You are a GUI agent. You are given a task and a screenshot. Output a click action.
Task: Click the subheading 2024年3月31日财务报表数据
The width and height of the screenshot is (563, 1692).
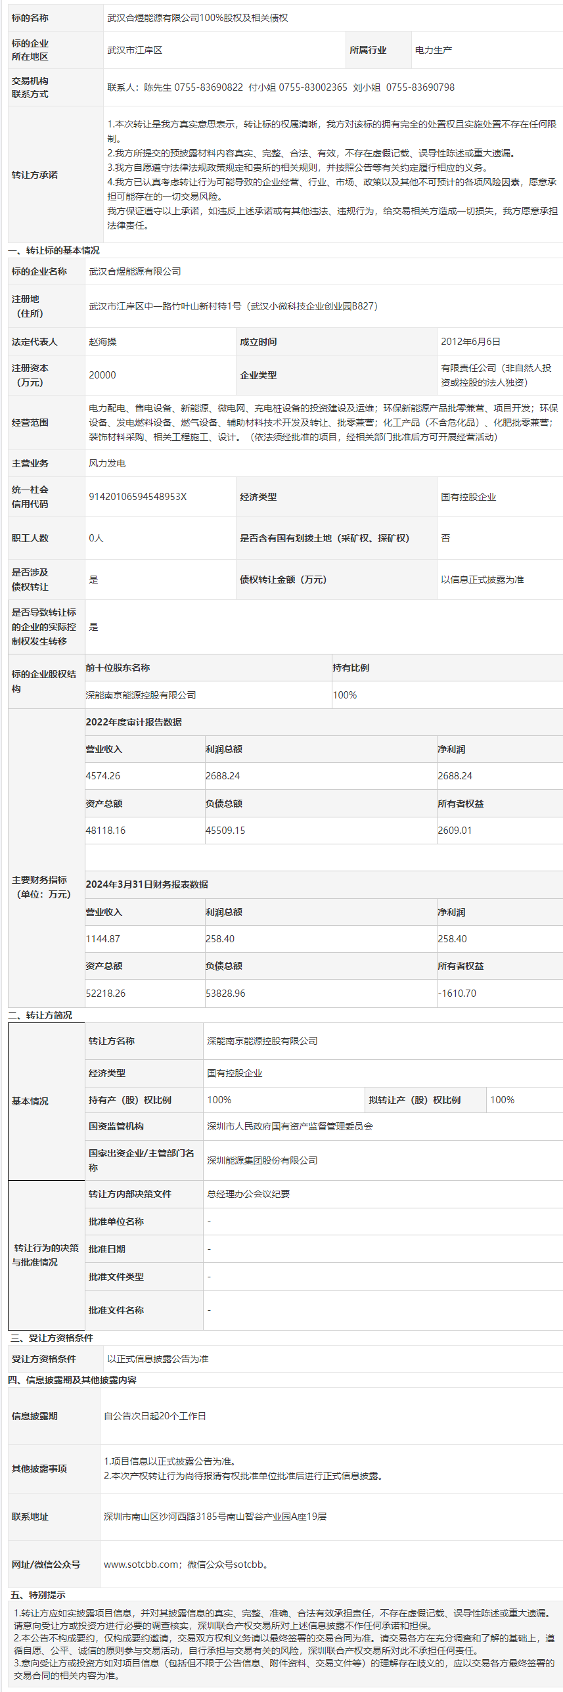pos(146,884)
